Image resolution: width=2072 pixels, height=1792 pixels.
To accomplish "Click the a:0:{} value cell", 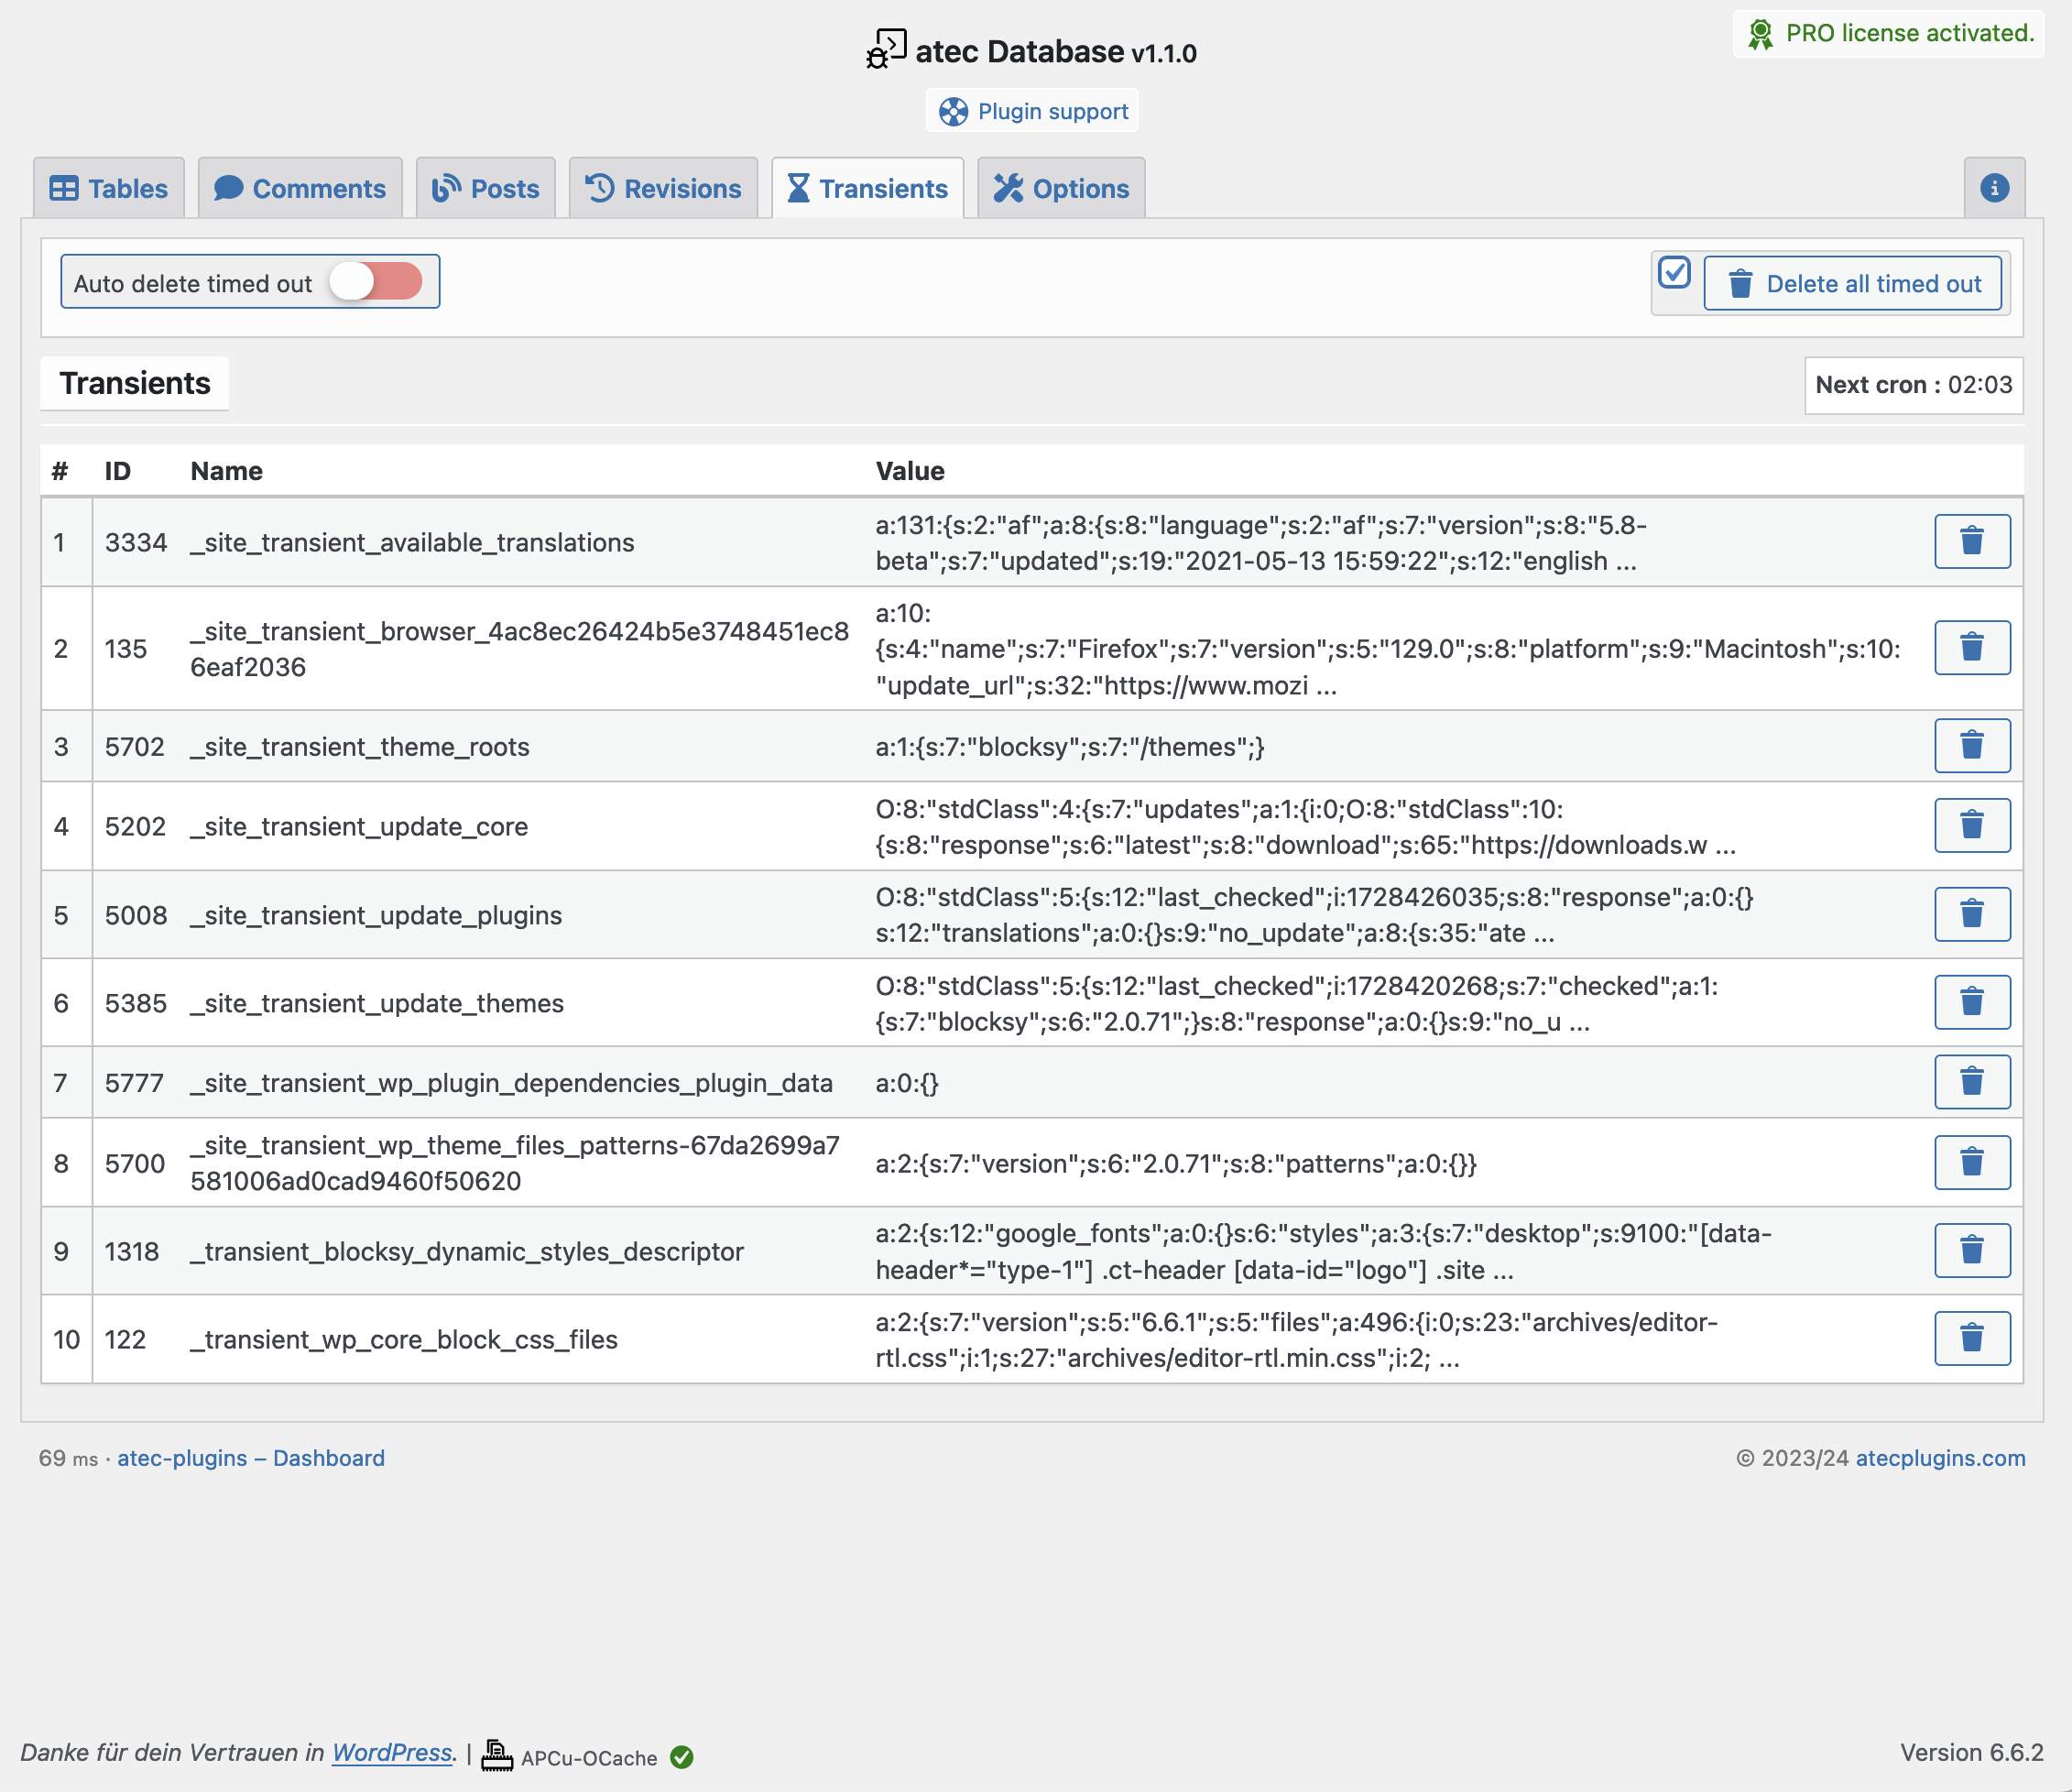I will (x=907, y=1084).
